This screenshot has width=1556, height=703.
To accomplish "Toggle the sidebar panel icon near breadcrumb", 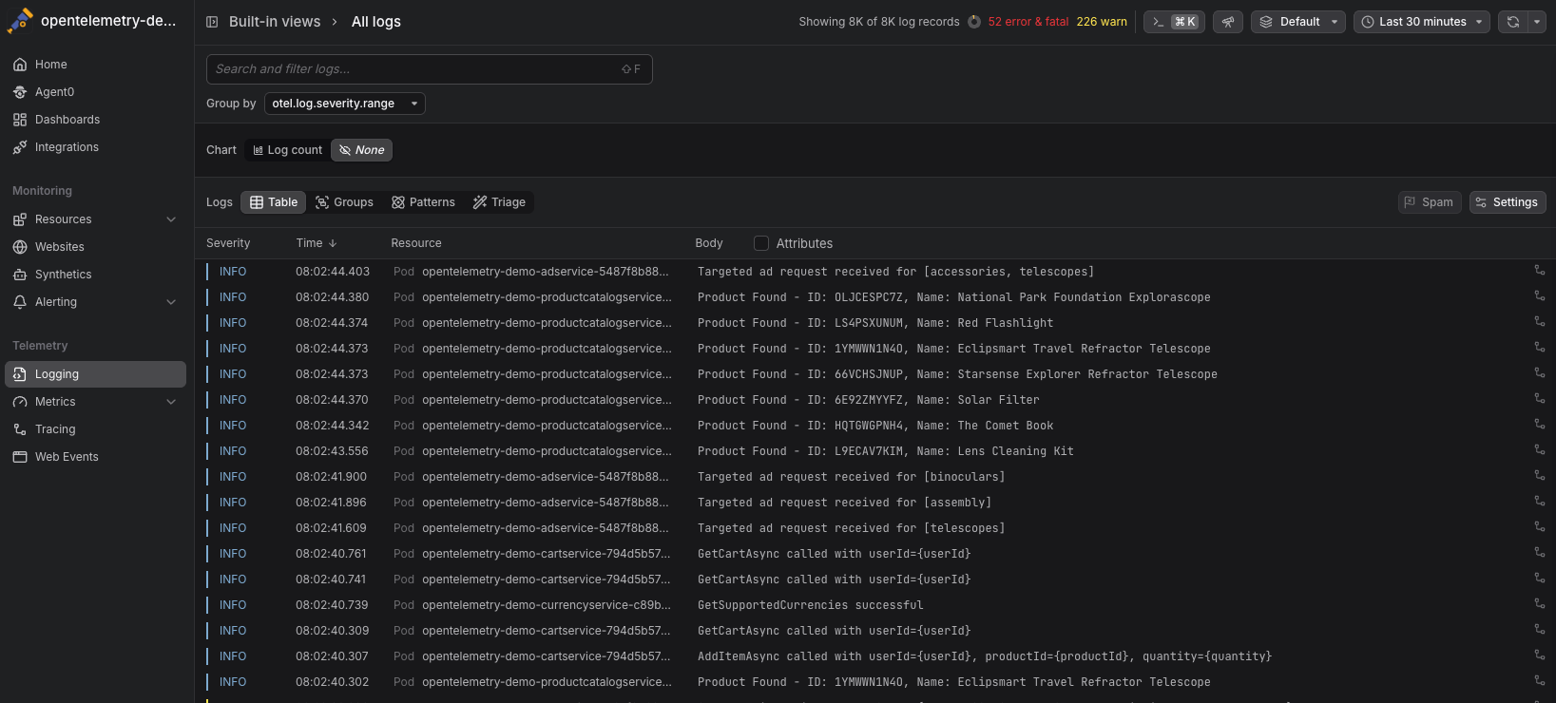I will click(x=212, y=22).
